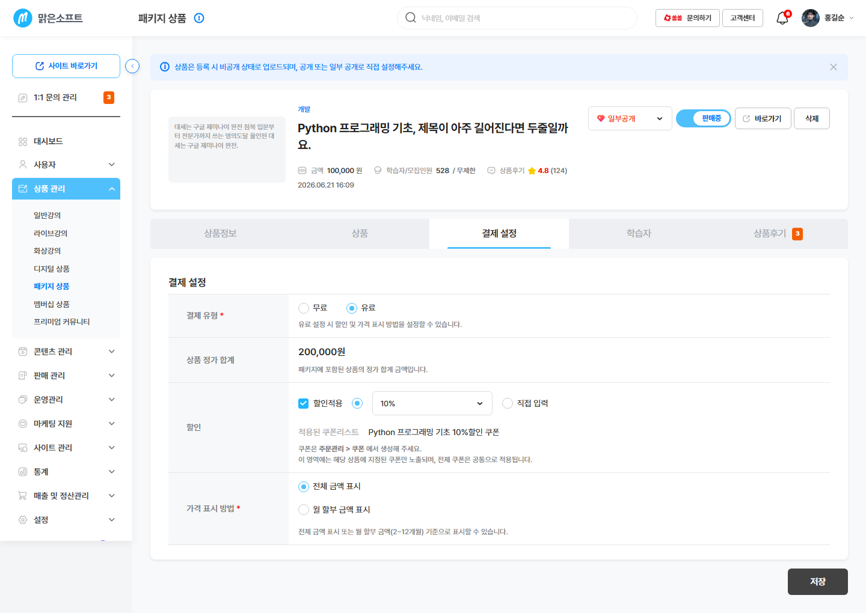Click the yellow star rating icon
Screen dimensions: 866x613
pyautogui.click(x=532, y=171)
